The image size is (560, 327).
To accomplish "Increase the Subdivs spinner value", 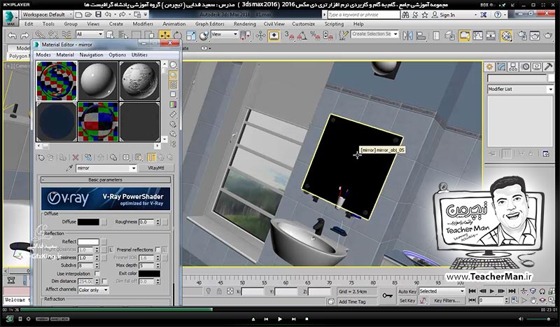I will 97,264.
